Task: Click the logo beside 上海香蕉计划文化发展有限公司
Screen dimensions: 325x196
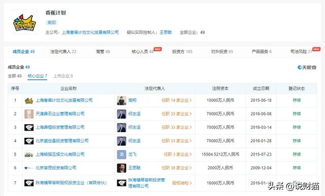Action: point(29,100)
